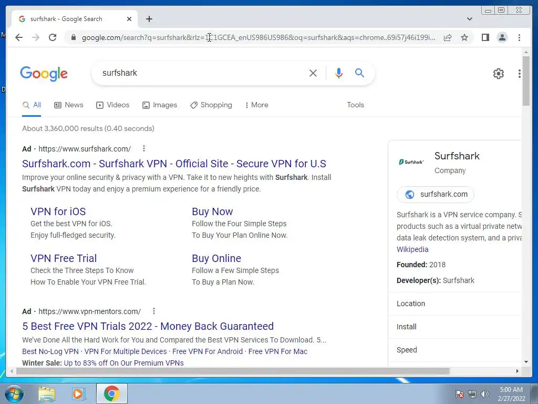The image size is (538, 404).
Task: Reload the page with refresh icon
Action: click(53, 37)
